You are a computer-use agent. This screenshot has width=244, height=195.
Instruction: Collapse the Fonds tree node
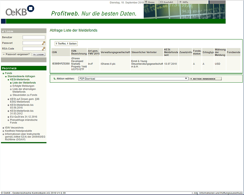click(4, 73)
